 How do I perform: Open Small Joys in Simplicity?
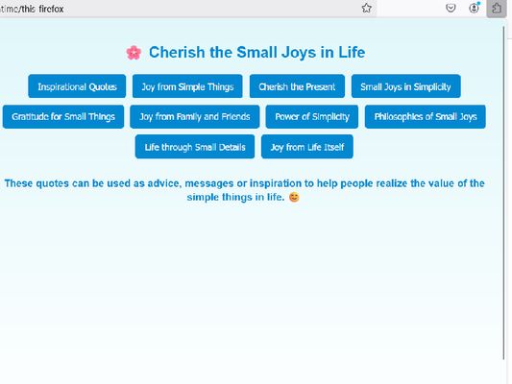click(x=406, y=86)
